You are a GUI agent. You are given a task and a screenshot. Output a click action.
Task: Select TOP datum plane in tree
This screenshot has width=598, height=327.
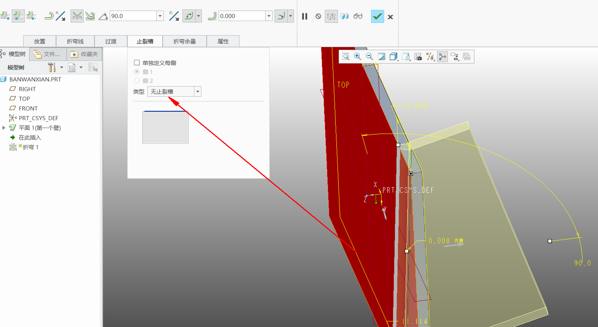pos(24,99)
